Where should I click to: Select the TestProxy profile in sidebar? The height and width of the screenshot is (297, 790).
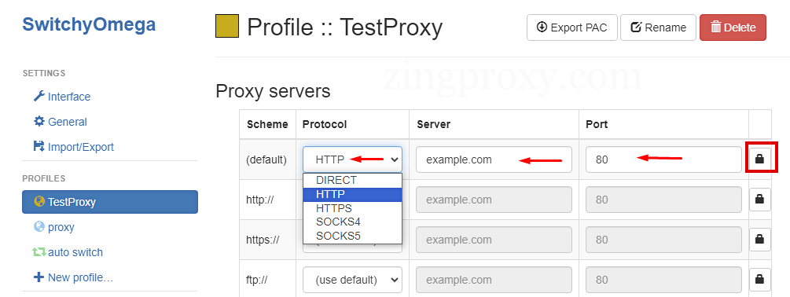pos(110,202)
